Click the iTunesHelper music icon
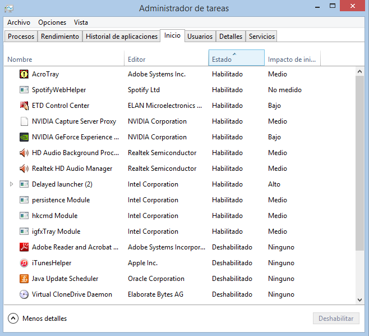Viewport: 369px width, 336px height. pos(24,262)
